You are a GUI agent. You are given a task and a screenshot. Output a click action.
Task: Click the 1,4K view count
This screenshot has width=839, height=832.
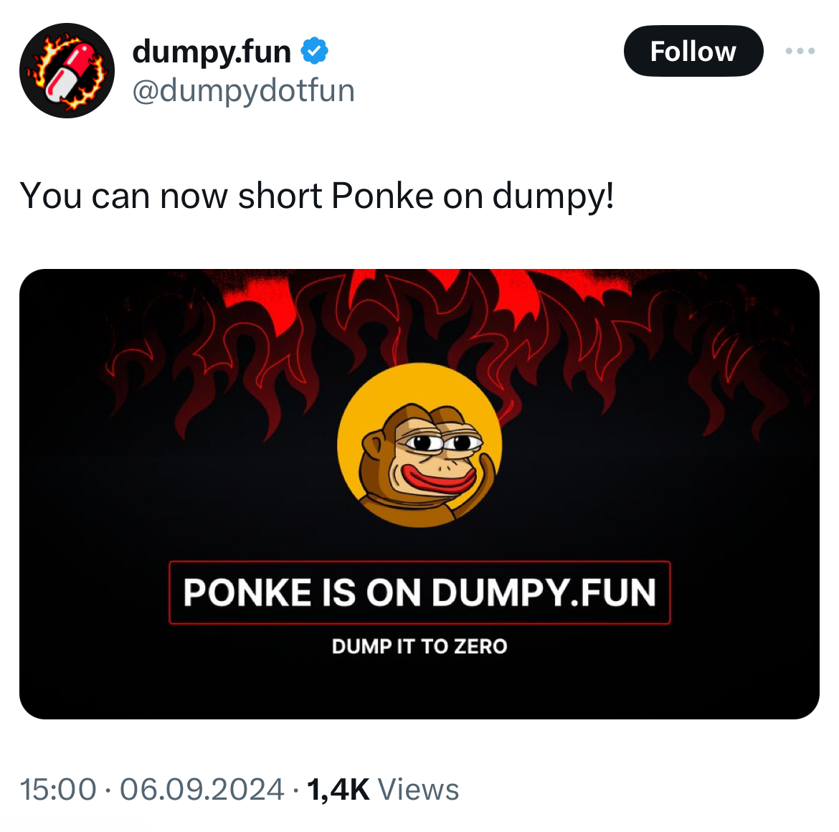[338, 790]
